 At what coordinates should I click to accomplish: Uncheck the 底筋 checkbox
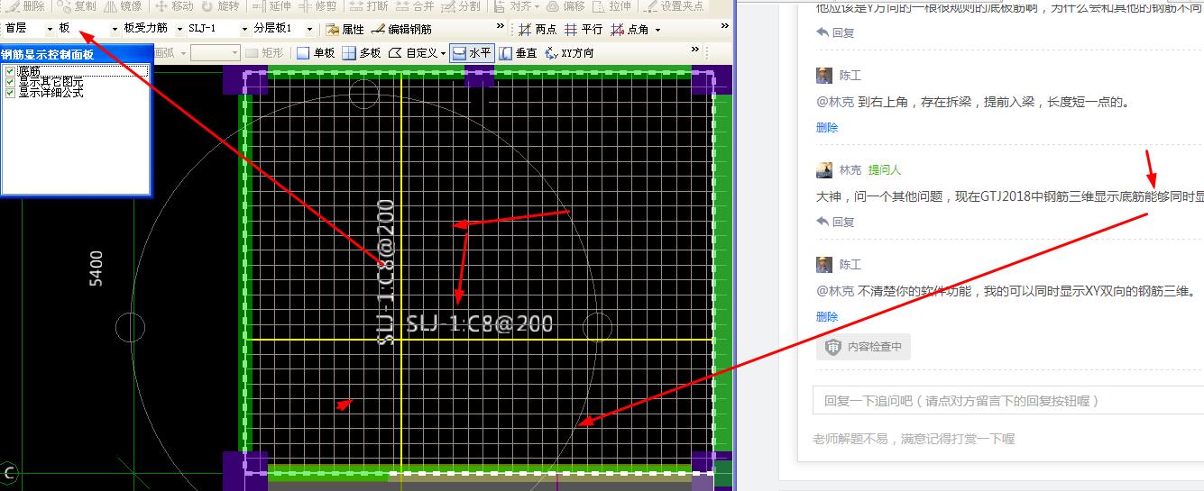pos(10,71)
